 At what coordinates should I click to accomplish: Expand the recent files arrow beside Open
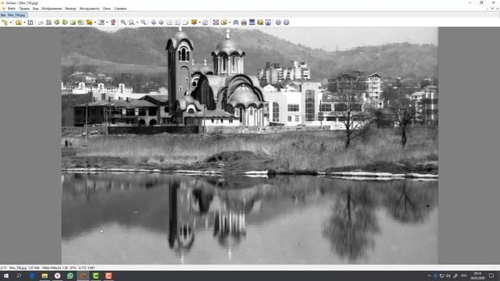click(x=24, y=23)
